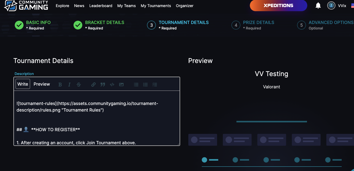This screenshot has width=354, height=171.
Task: Click the Community Gaming logo
Action: [26, 5]
